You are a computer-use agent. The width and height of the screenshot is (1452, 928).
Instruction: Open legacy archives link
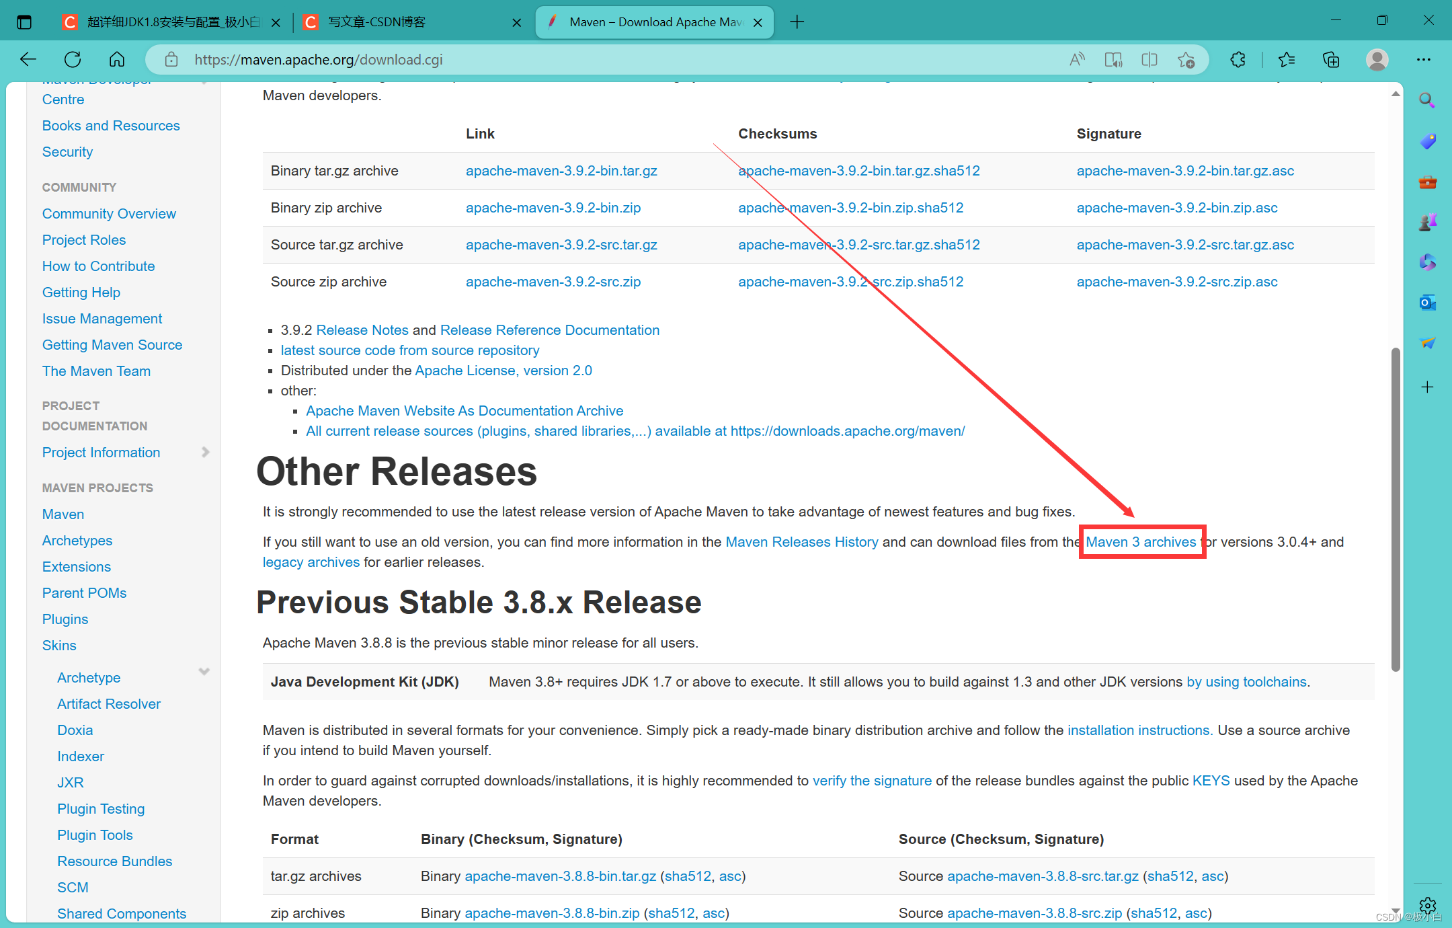pos(311,562)
